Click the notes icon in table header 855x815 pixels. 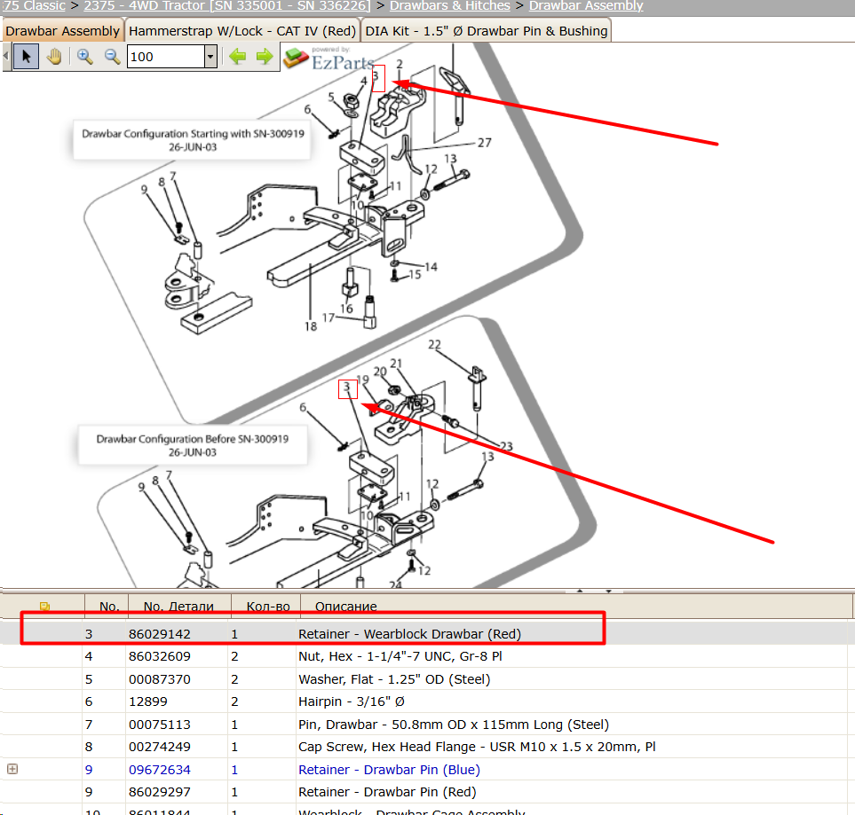(44, 607)
